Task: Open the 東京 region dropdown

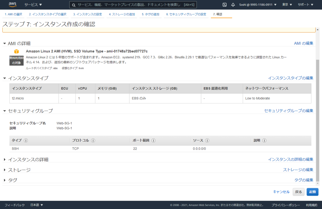Action: coord(287,5)
